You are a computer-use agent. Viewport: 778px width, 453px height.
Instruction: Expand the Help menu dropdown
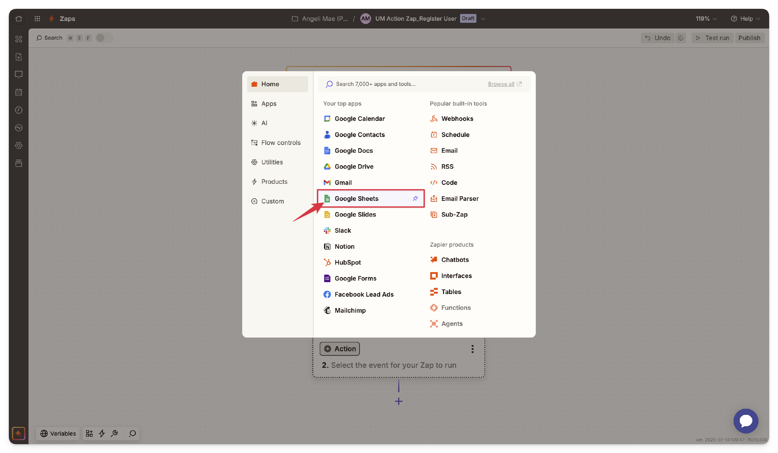[745, 18]
